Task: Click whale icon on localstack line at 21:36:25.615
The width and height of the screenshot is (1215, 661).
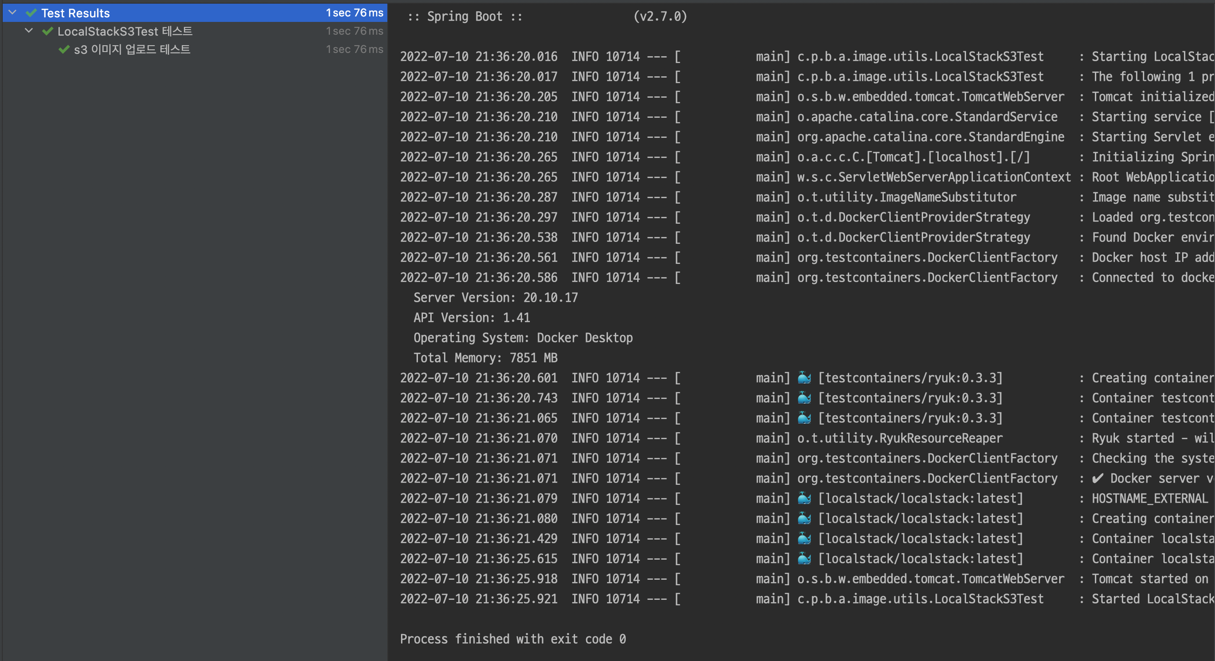Action: click(x=804, y=559)
